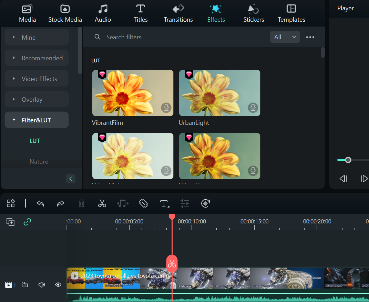Click the red scissors split button on the playhead
Screen dimensions: 369x302
(x=172, y=264)
